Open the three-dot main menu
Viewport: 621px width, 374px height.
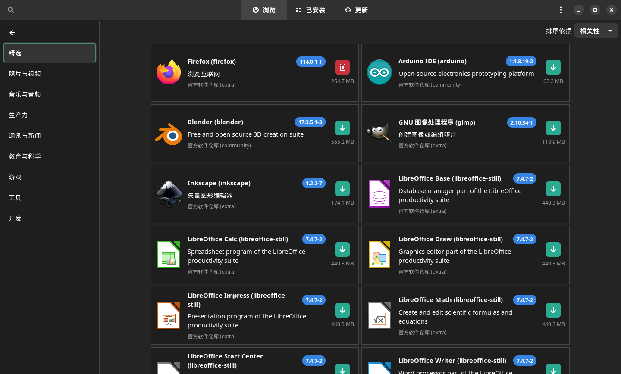(561, 10)
